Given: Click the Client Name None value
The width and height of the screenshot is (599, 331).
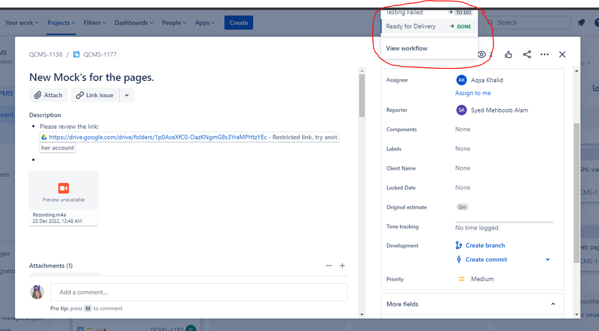Looking at the screenshot, I should coord(463,168).
